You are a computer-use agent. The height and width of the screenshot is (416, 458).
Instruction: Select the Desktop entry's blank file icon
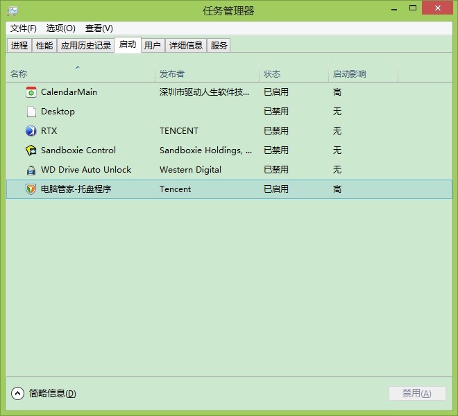pyautogui.click(x=31, y=112)
